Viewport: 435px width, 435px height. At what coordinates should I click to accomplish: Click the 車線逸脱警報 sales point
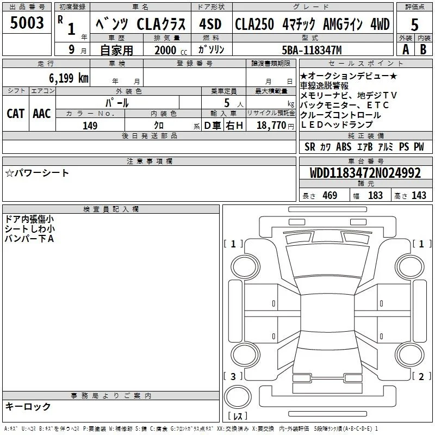tap(324, 86)
